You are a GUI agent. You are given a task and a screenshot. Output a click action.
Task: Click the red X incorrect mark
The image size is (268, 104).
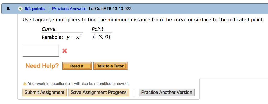(65, 51)
